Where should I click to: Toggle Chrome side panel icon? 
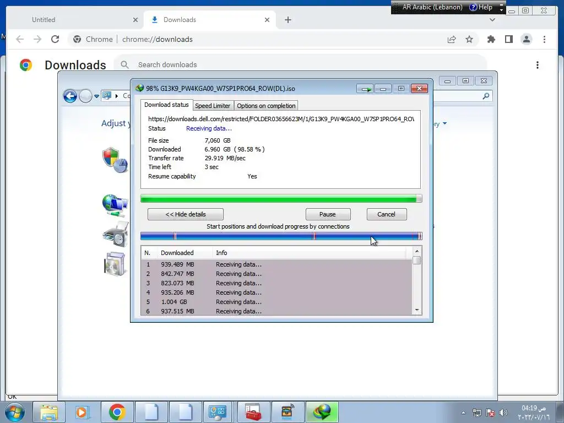click(508, 39)
